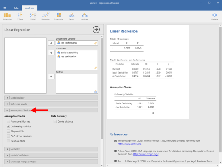Expand the Model Fit section

tap(51, 149)
